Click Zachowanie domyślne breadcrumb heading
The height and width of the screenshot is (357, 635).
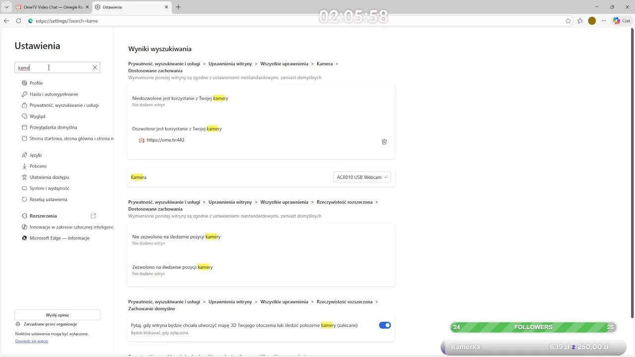coord(151,308)
